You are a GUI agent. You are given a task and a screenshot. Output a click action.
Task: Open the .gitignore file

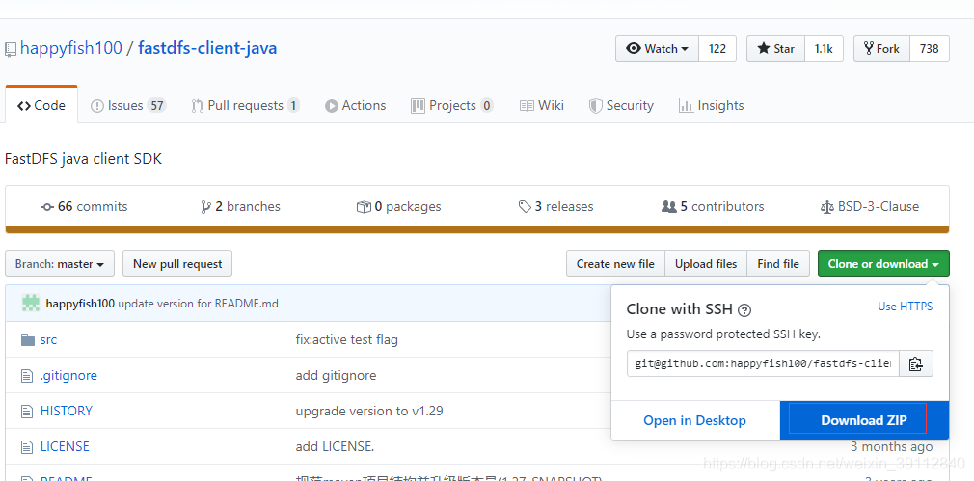point(68,376)
